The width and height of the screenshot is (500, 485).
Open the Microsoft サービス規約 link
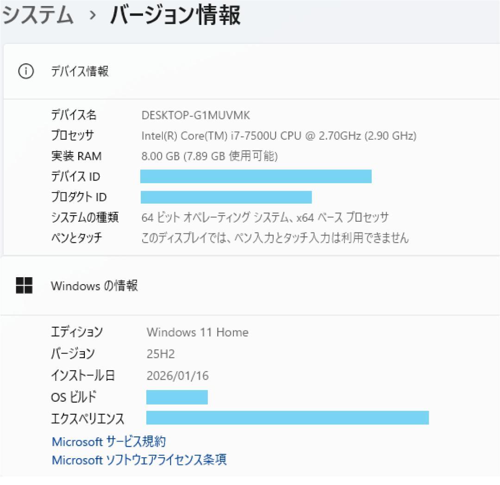click(109, 441)
